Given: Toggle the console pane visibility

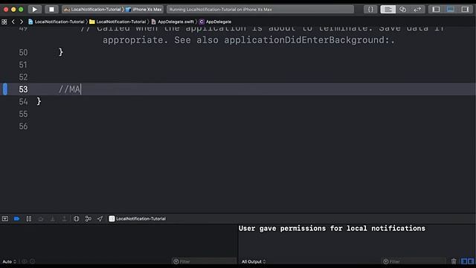Looking at the screenshot, I should pyautogui.click(x=471, y=261).
